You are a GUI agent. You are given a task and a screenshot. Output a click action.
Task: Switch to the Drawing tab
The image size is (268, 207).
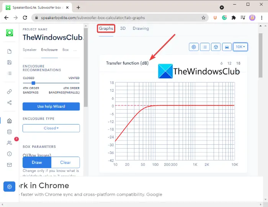pos(141,28)
